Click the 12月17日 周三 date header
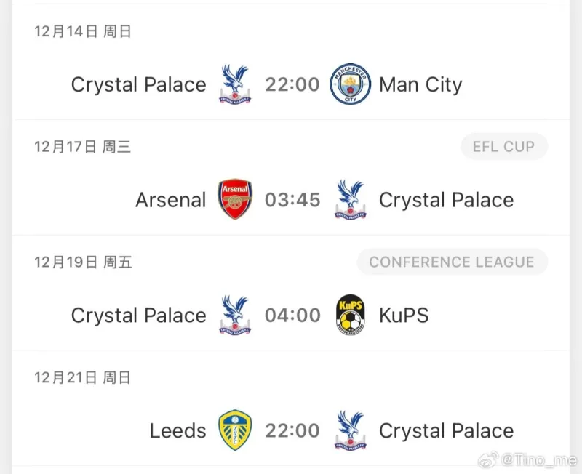Image resolution: width=582 pixels, height=474 pixels. (x=83, y=147)
